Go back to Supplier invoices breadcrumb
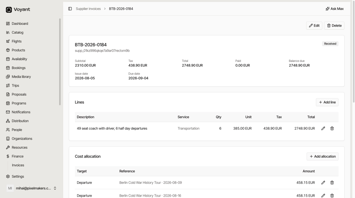The image size is (355, 198). pyautogui.click(x=88, y=9)
